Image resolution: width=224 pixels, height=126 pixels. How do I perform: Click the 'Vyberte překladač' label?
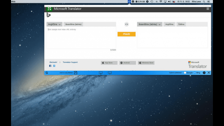(x=175, y=73)
